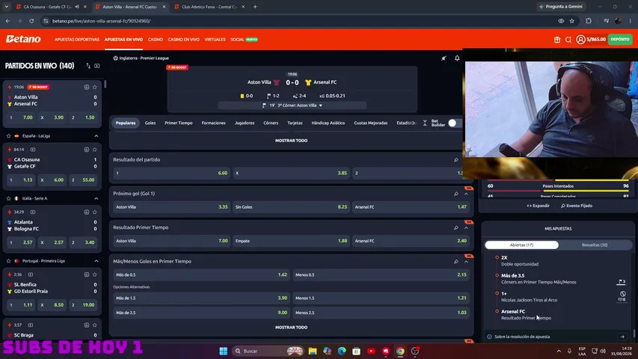Select Arsenal FC next goal odds 1.47

point(411,206)
